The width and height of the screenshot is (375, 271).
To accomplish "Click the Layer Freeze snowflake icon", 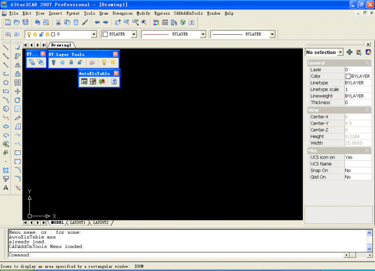I will [63, 63].
